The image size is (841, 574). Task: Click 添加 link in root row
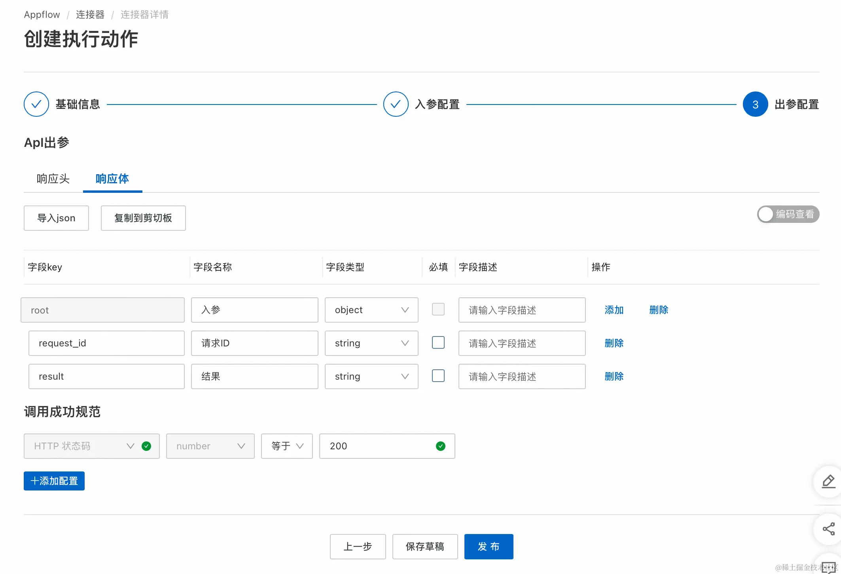tap(614, 310)
